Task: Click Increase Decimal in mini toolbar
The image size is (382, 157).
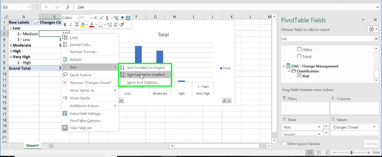Action: coord(109,24)
